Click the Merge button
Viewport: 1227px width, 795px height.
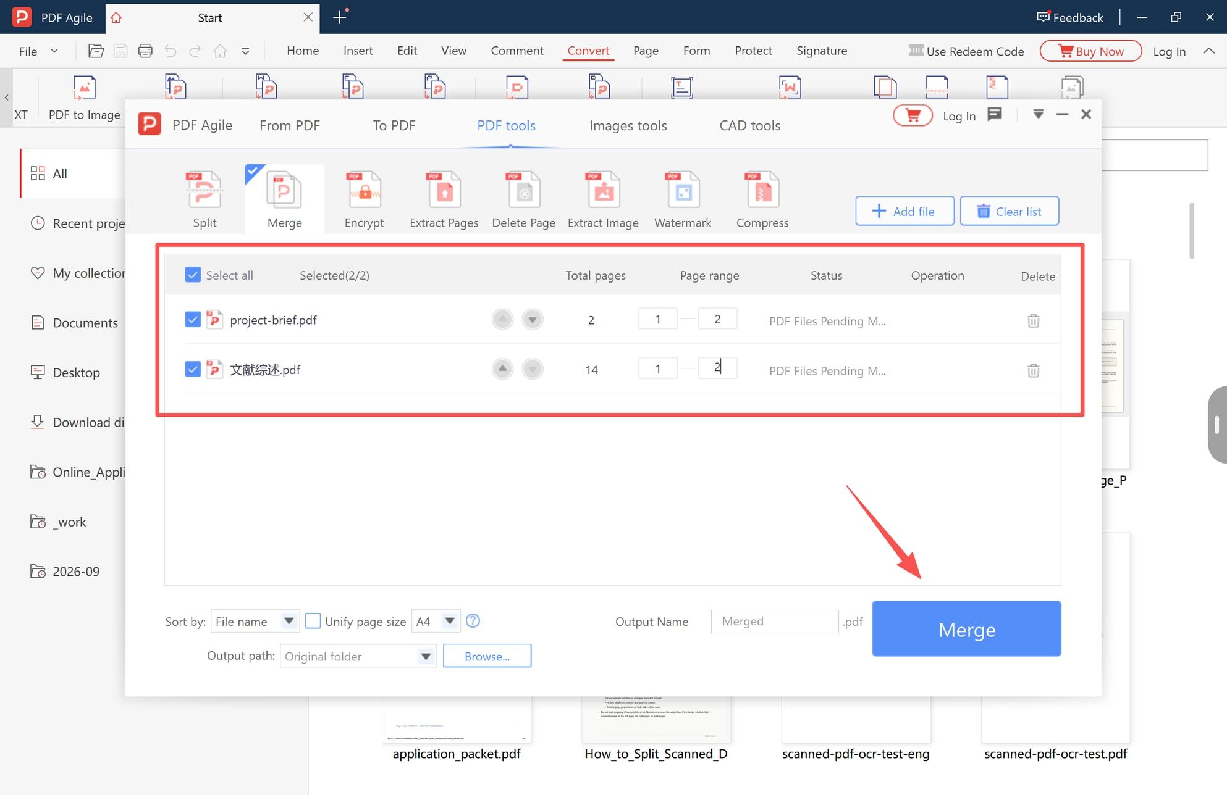pyautogui.click(x=967, y=629)
